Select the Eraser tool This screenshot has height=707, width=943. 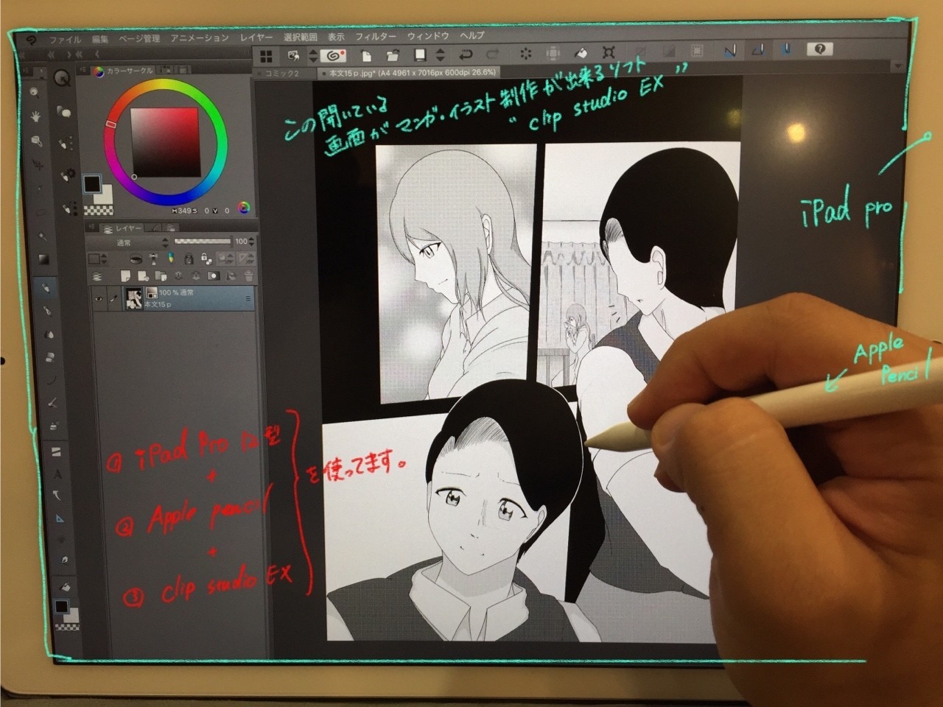50,358
